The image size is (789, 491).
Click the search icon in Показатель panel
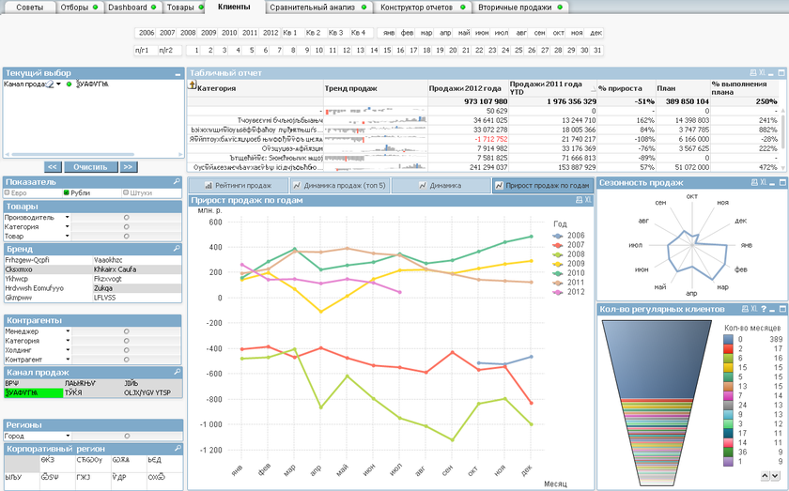click(177, 181)
